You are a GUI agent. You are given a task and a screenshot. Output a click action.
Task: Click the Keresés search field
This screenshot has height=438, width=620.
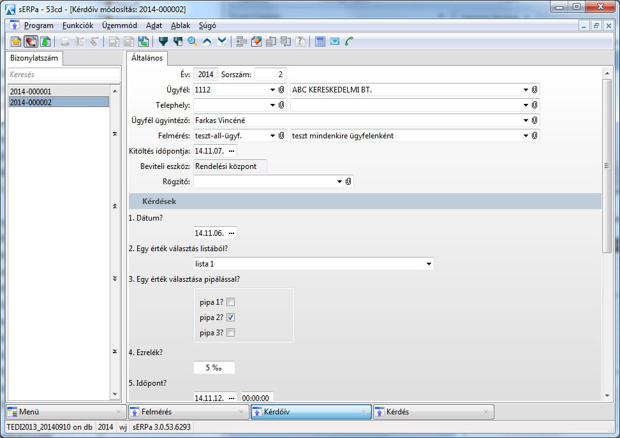[64, 75]
